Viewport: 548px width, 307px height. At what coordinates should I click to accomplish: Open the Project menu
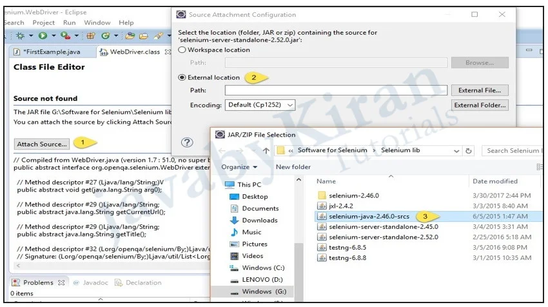point(43,23)
